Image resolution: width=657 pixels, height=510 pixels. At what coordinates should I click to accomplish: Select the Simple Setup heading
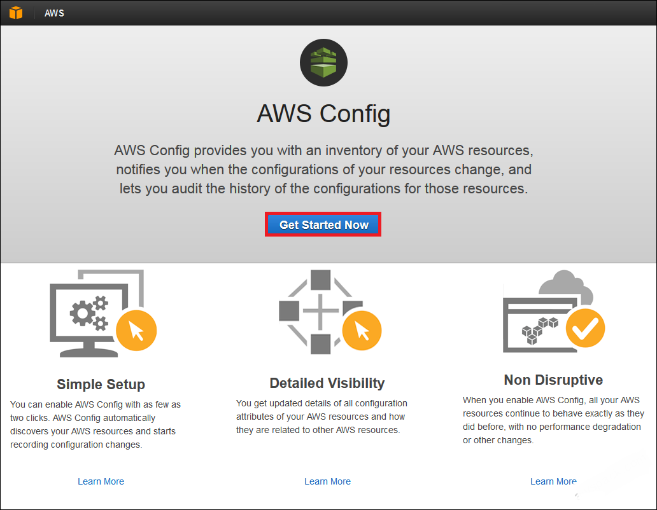pyautogui.click(x=101, y=384)
